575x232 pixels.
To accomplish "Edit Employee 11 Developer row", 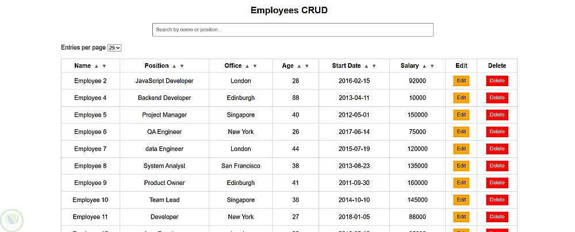I will (461, 217).
